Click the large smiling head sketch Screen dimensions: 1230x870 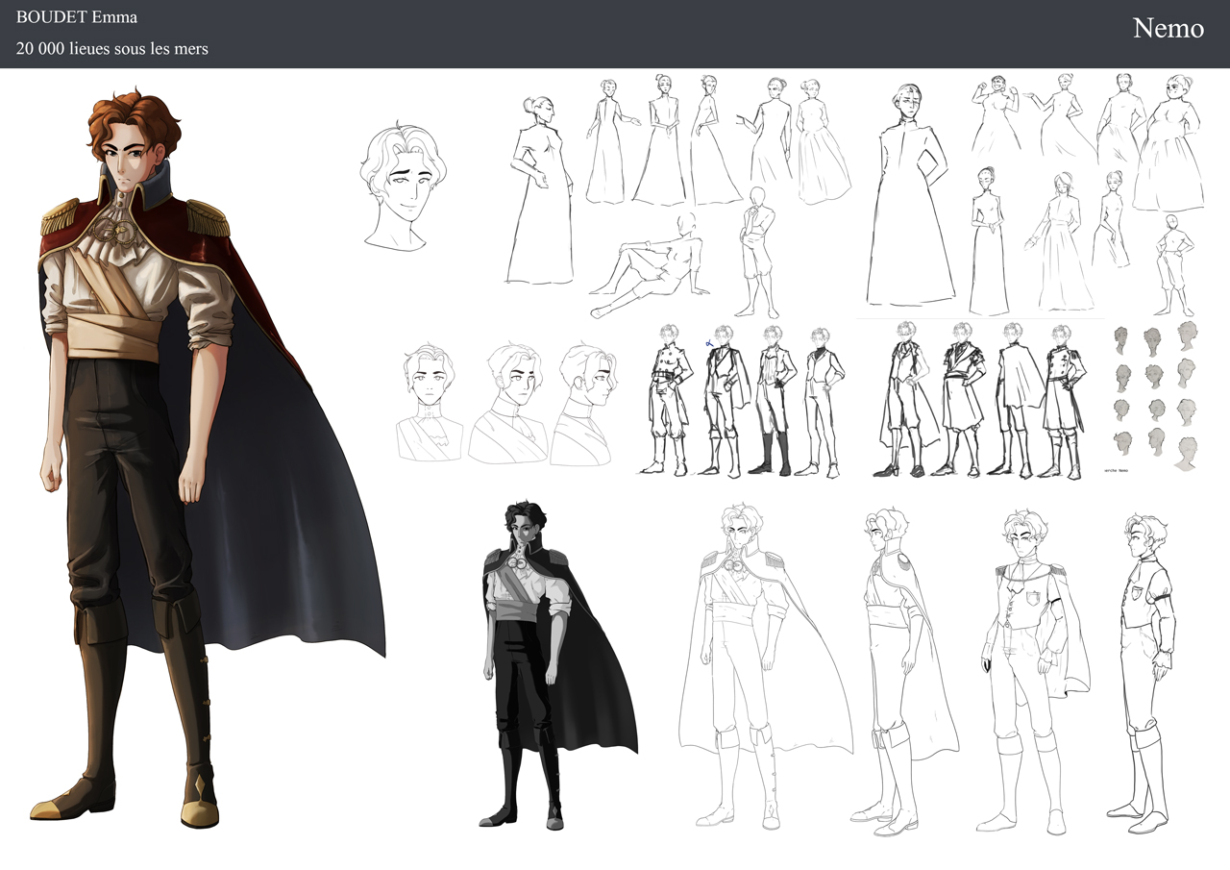point(406,186)
